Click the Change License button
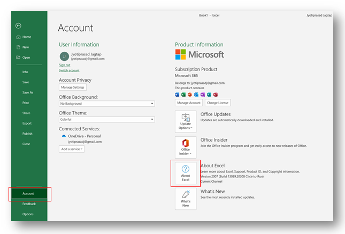 click(218, 103)
